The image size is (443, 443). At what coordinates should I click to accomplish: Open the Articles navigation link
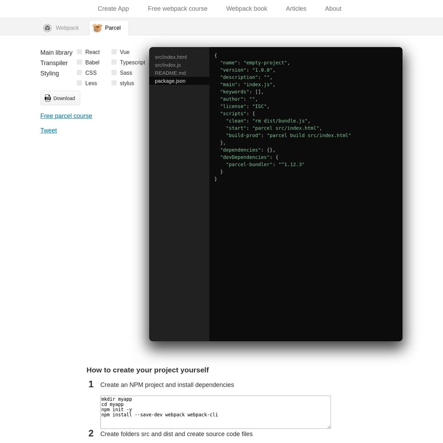pyautogui.click(x=296, y=8)
